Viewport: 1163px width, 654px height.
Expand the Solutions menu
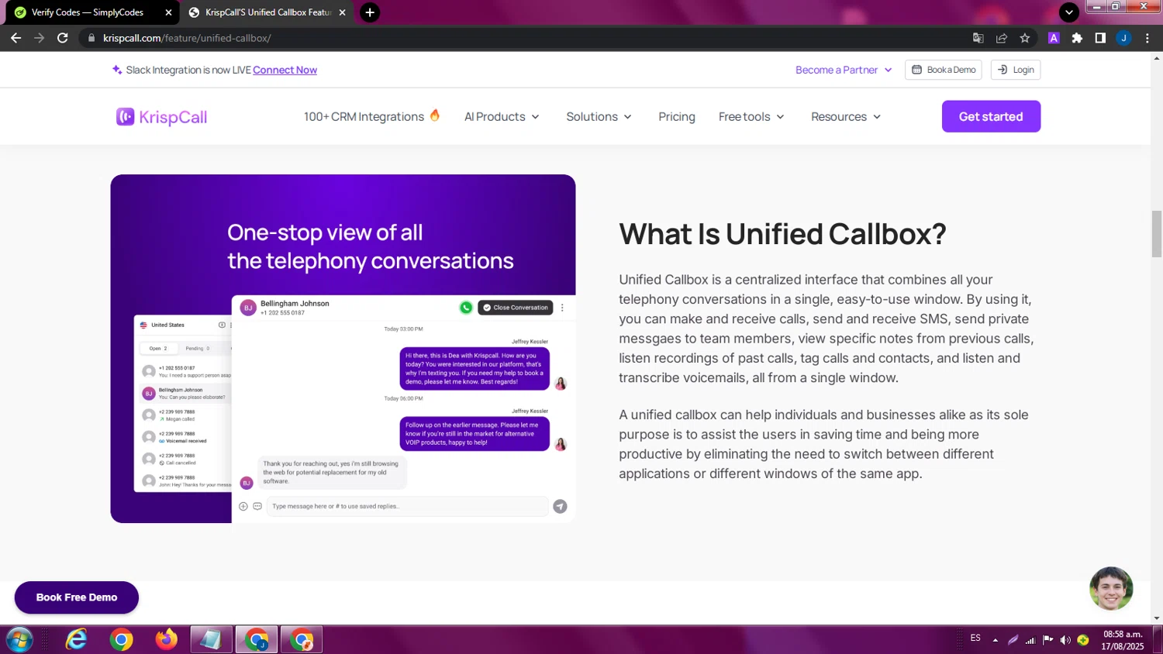599,116
